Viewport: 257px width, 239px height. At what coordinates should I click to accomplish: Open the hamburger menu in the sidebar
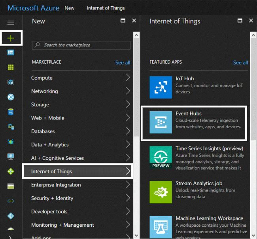click(x=11, y=23)
